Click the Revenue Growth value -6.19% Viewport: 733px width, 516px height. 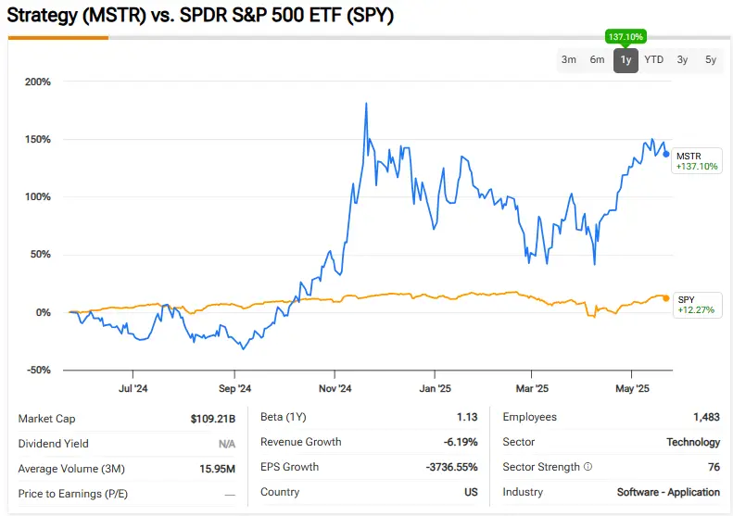(x=461, y=442)
